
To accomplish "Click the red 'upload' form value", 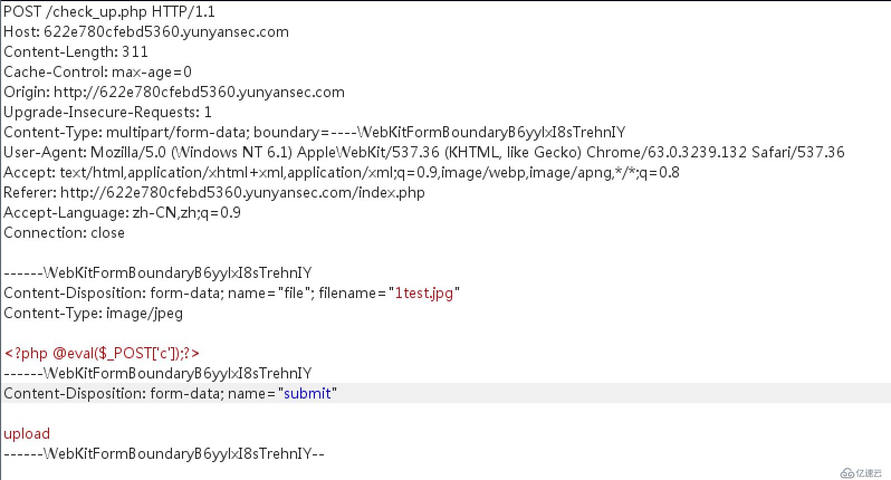I will click(27, 434).
